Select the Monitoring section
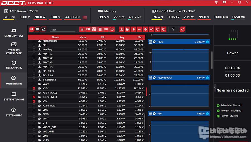Image resolution: width=251 pixels, height=142 pixels. [x=14, y=81]
